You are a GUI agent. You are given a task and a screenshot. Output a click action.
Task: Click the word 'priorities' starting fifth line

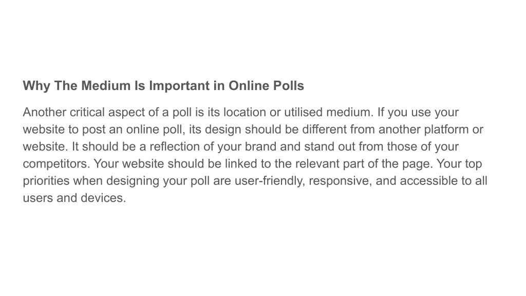click(46, 181)
